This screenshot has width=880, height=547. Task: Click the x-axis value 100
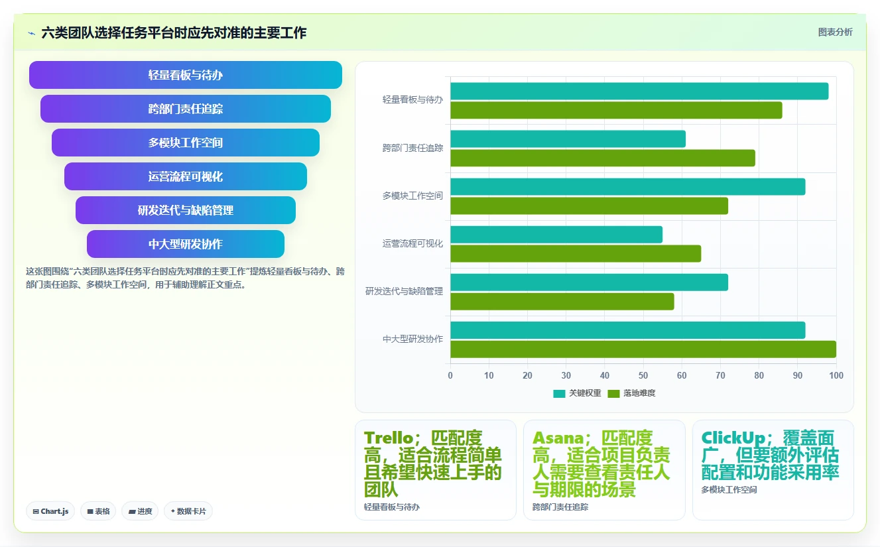(x=836, y=376)
